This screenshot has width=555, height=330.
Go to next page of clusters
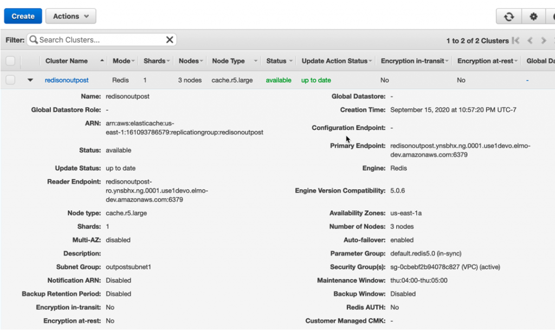[x=544, y=41]
